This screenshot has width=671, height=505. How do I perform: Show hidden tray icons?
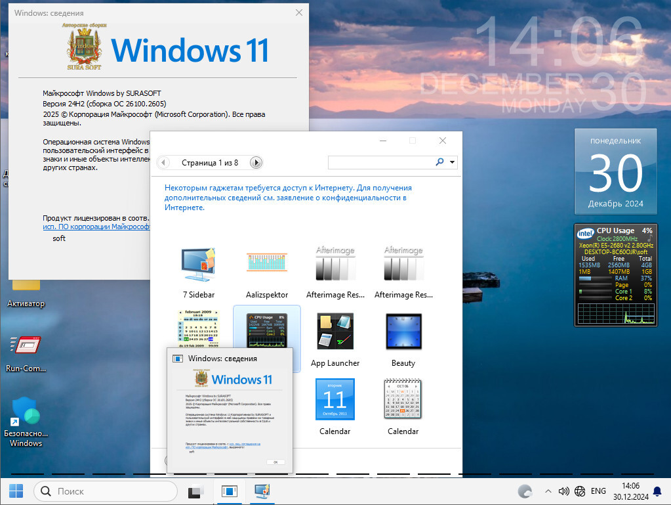click(x=548, y=491)
